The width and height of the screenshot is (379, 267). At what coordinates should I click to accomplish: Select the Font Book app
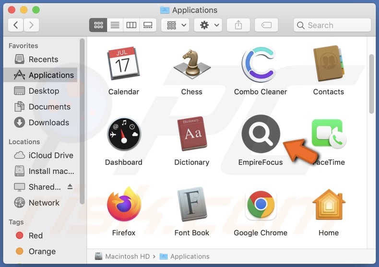click(x=192, y=205)
